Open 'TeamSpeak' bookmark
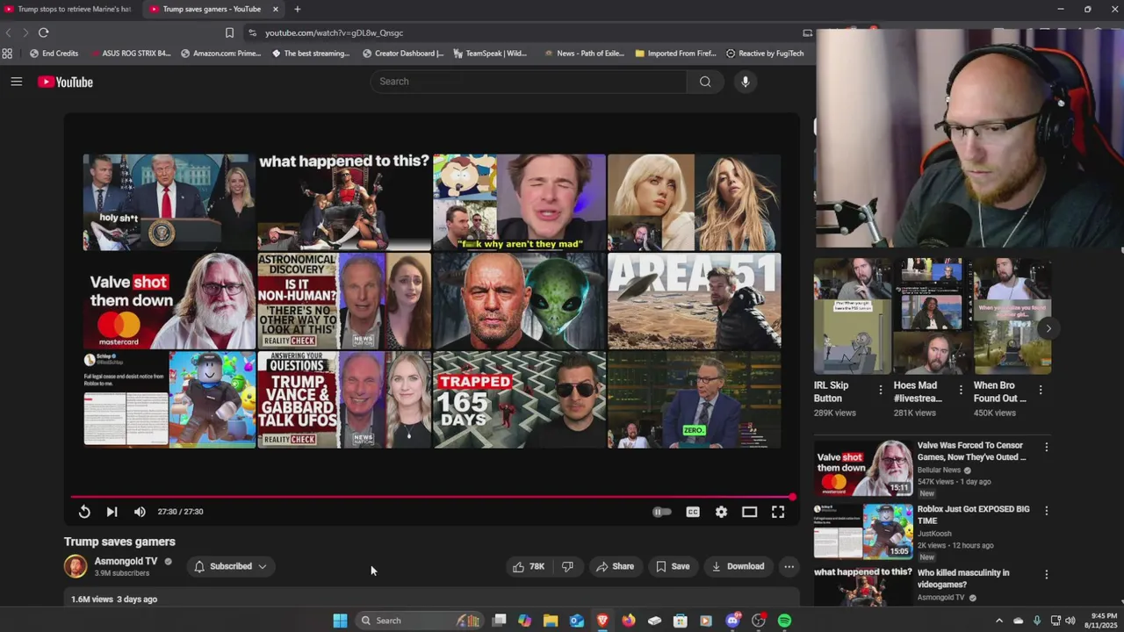 (x=490, y=53)
